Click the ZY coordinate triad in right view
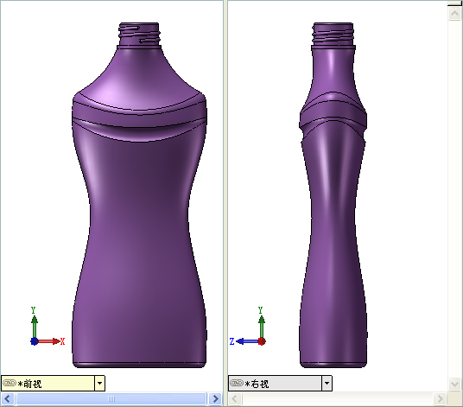Image resolution: width=463 pixels, height=407 pixels. coord(248,327)
